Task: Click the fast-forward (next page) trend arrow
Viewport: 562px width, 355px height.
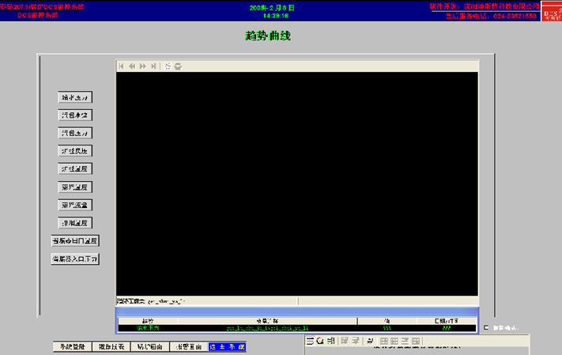Action: [143, 66]
